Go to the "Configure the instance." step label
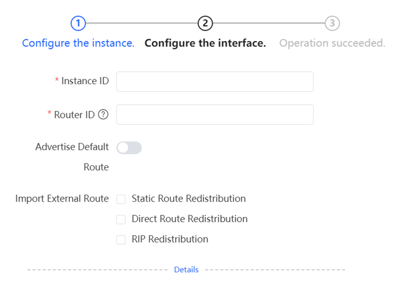Screen dimensions: 402x286 tap(78, 43)
